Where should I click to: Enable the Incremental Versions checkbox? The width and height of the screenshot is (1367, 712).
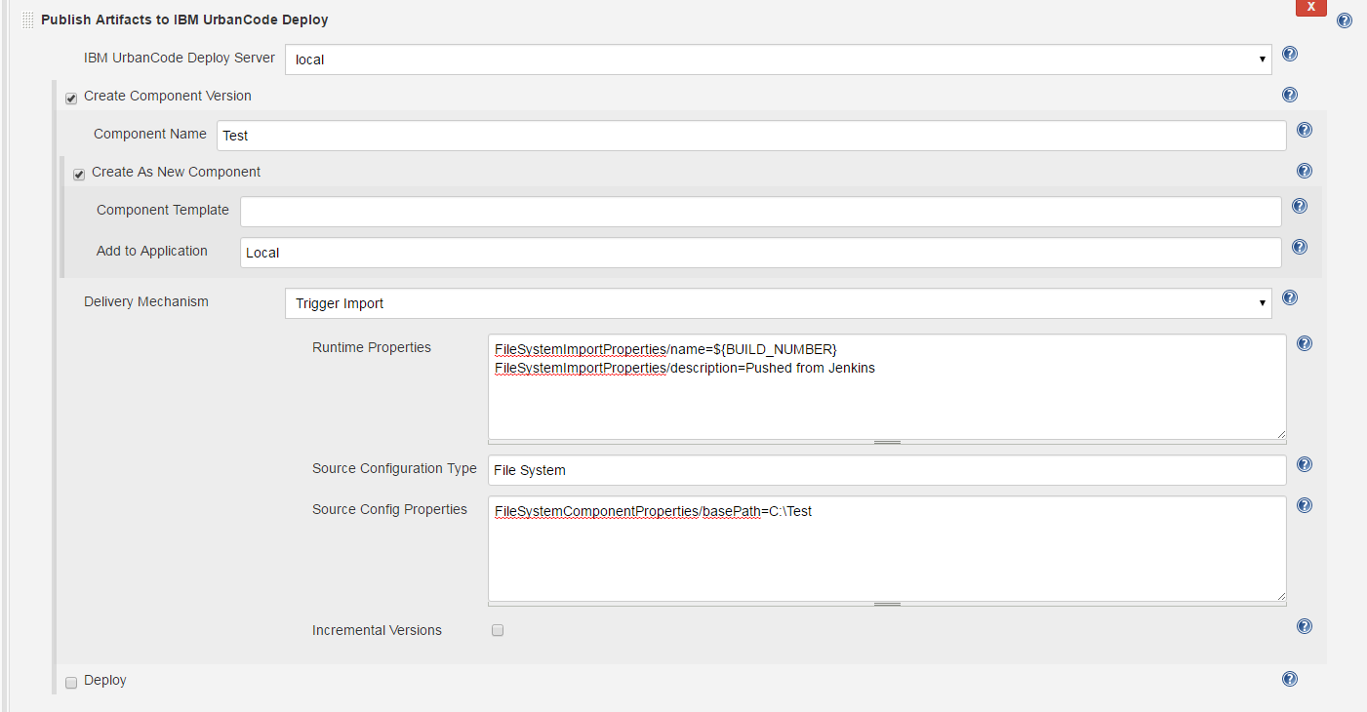(498, 631)
